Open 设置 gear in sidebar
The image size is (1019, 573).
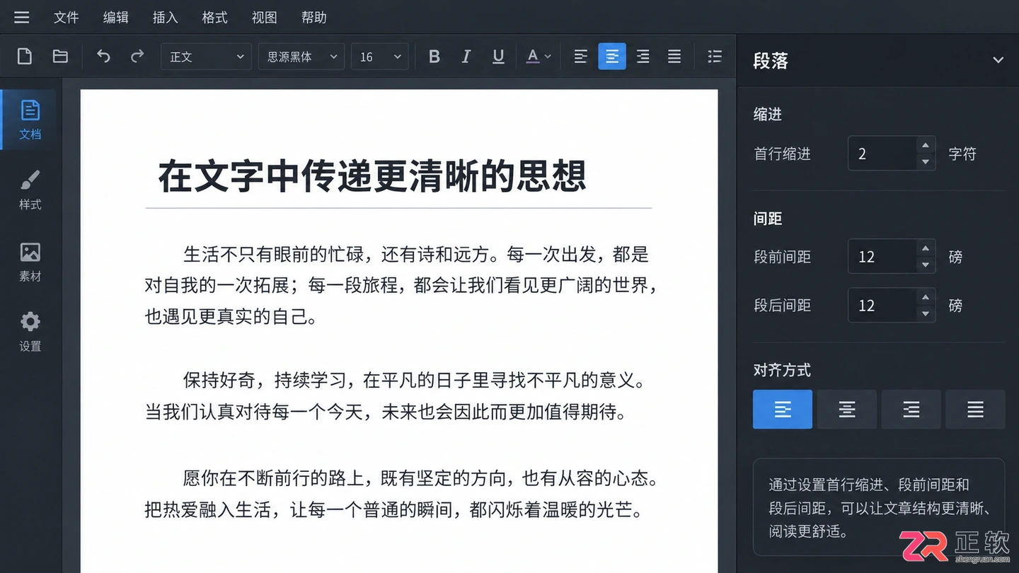pos(30,331)
